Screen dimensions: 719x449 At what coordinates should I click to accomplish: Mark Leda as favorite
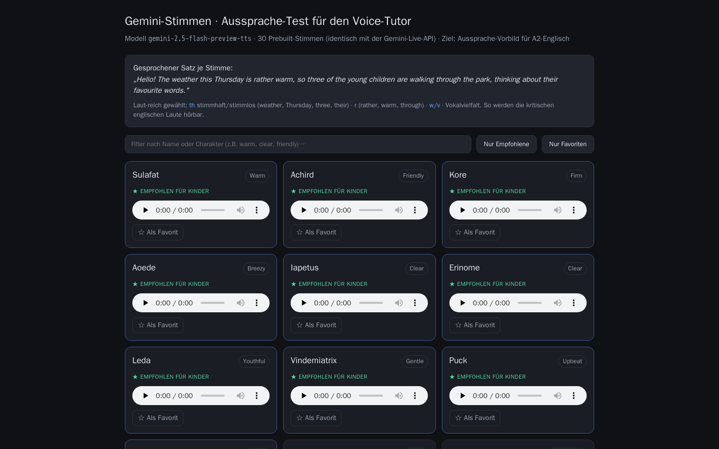[158, 418]
